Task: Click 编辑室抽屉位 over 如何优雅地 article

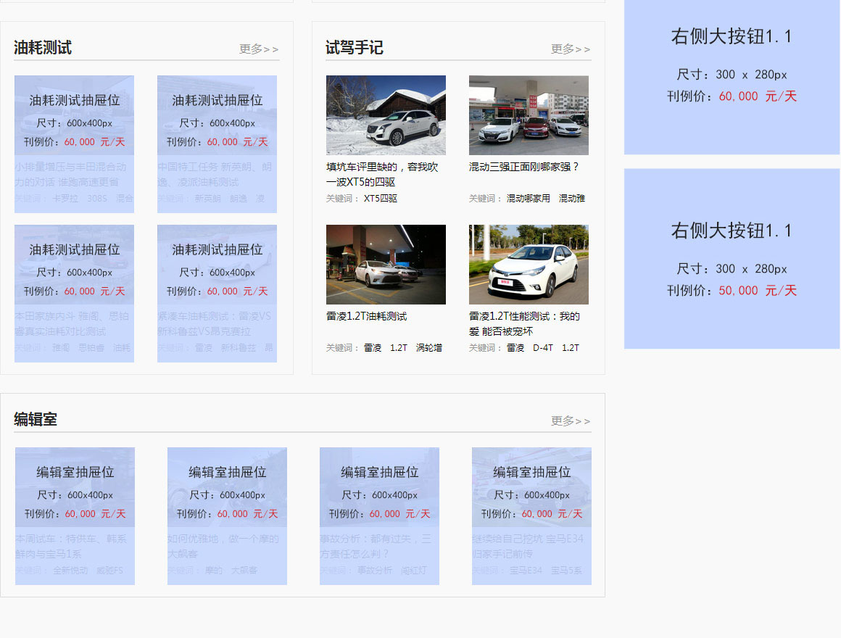Action: click(227, 515)
